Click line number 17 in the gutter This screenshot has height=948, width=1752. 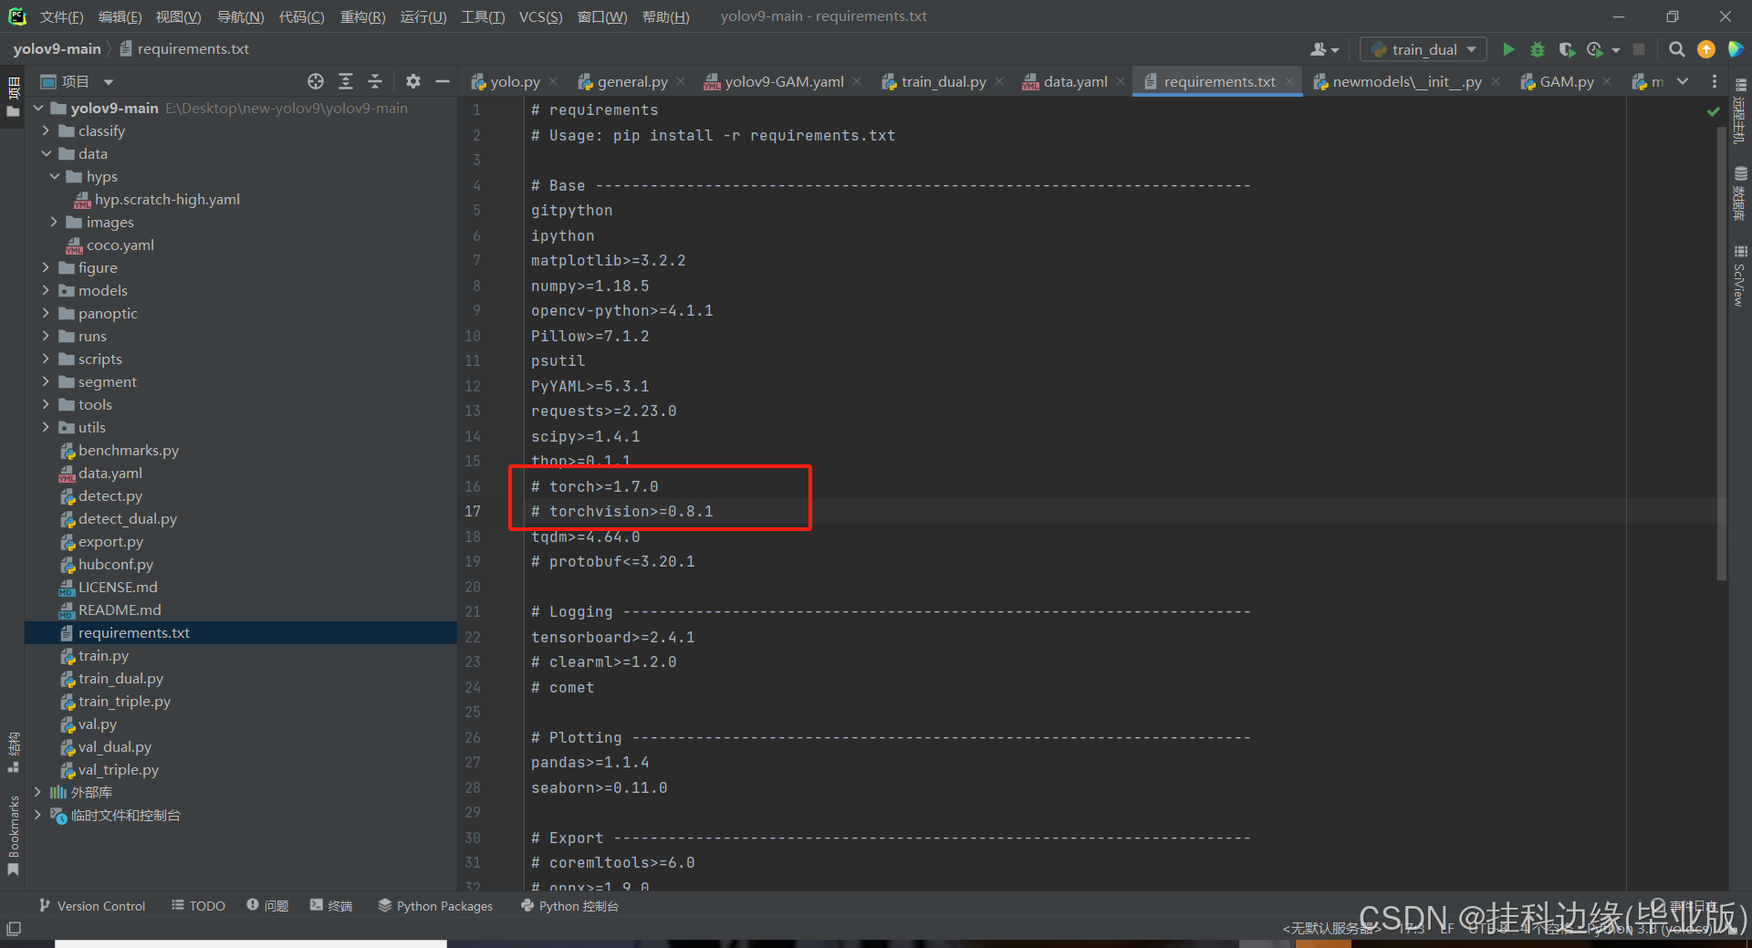473,512
